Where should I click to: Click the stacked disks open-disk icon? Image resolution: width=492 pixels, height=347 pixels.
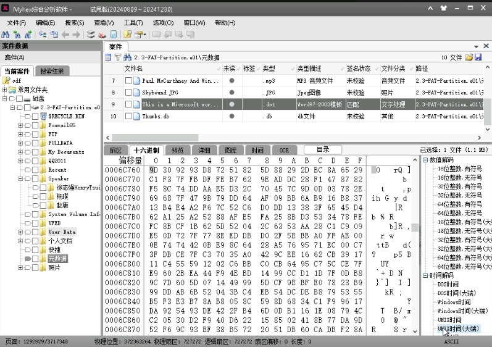pyautogui.click(x=91, y=35)
